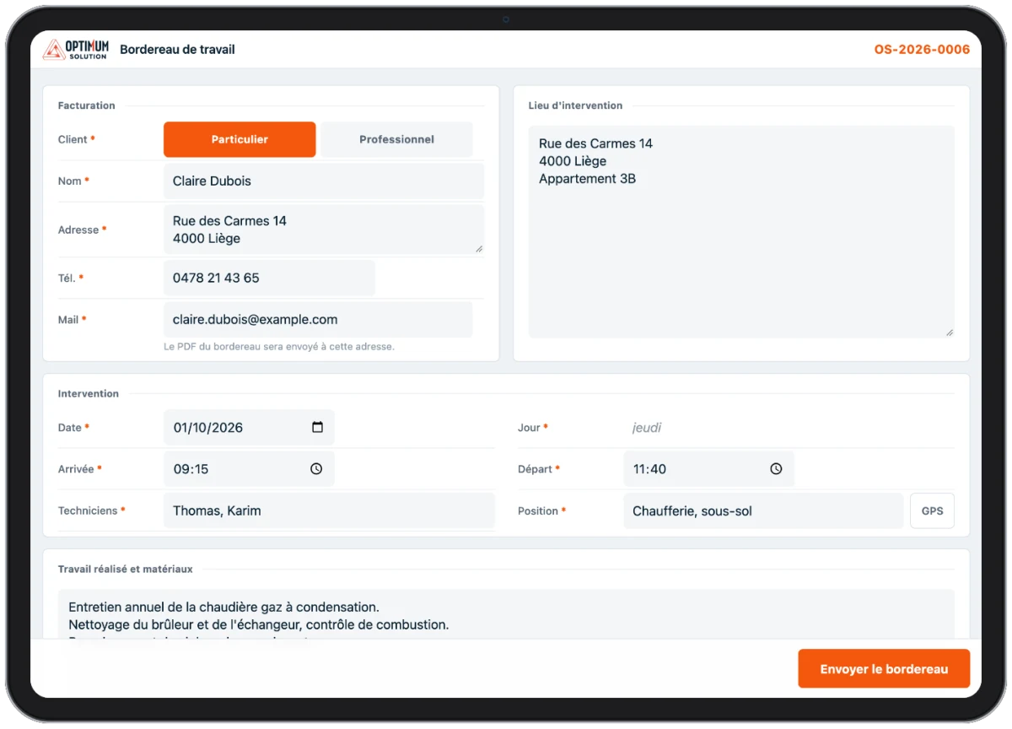Click the Facturation section heading
Image resolution: width=1012 pixels, height=729 pixels.
click(86, 105)
